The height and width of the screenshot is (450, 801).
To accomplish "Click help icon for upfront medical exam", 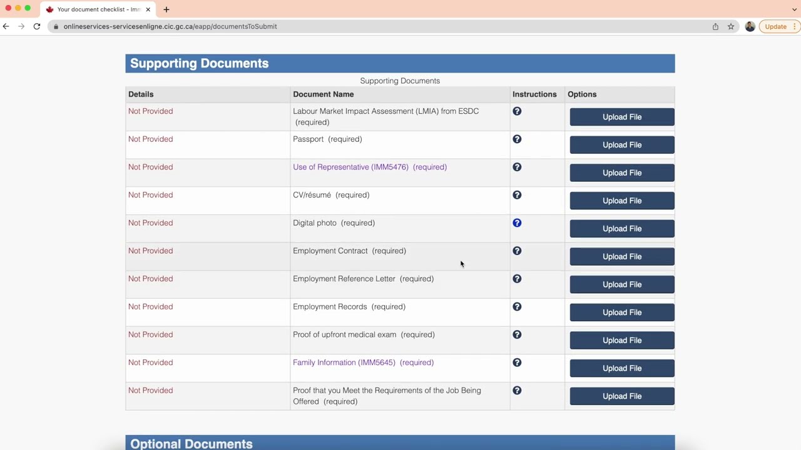I will pyautogui.click(x=517, y=334).
